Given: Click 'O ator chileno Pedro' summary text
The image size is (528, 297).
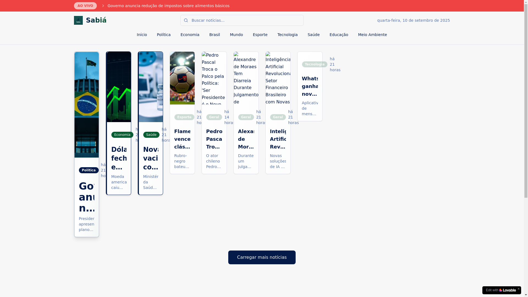Looking at the screenshot, I should (214, 161).
